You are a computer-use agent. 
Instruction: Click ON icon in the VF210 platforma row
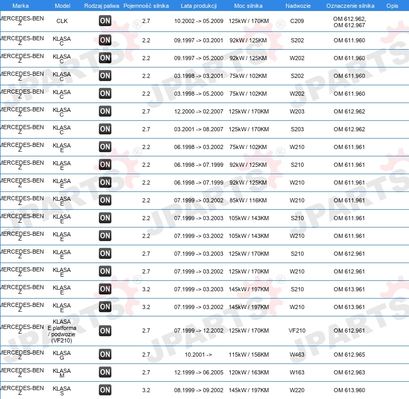(x=105, y=330)
